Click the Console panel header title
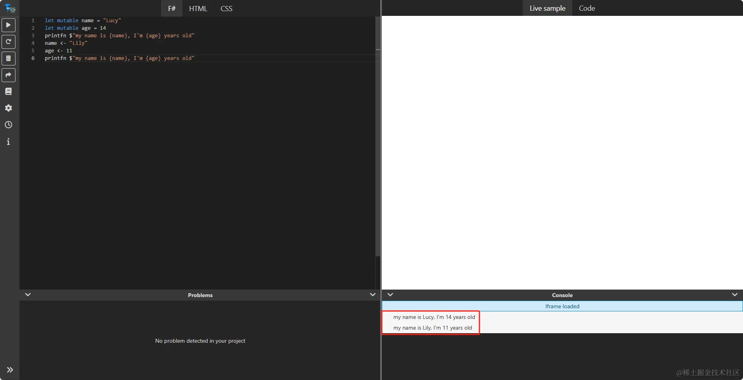 tap(562, 295)
